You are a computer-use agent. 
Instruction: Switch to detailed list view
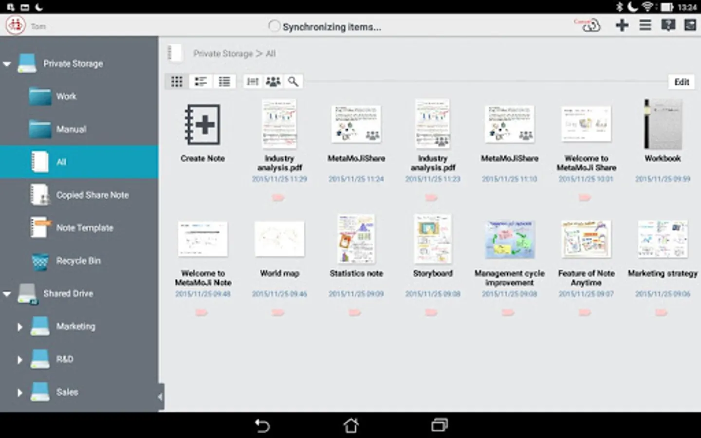point(201,81)
